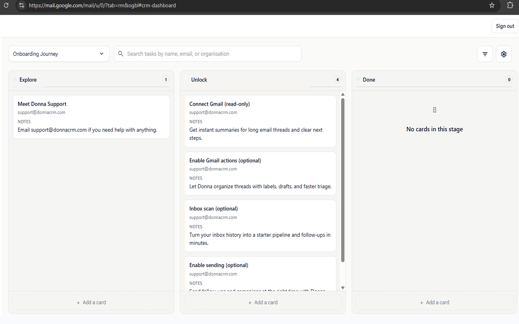Open the Connect Gmail (read-only) card
This screenshot has height=324, width=519.
pyautogui.click(x=260, y=121)
